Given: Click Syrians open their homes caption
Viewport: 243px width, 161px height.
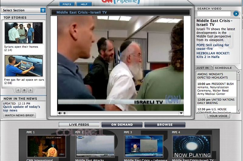Looking at the screenshot, I should [21, 48].
